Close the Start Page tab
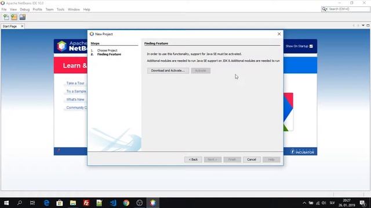 [x=22, y=27]
